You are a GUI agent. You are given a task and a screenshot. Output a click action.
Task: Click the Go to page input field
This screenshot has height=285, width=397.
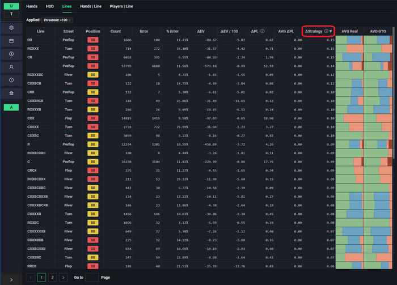pos(91,278)
